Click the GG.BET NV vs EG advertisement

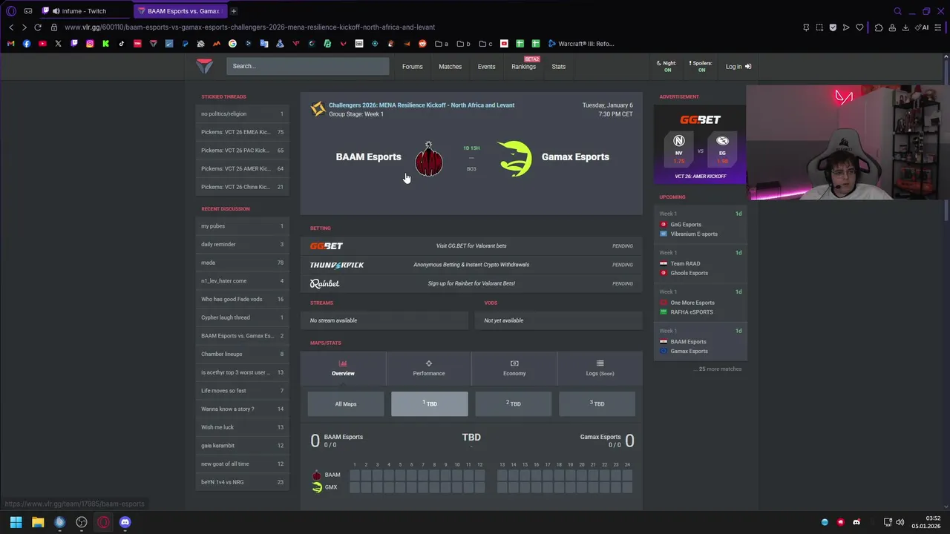click(700, 143)
